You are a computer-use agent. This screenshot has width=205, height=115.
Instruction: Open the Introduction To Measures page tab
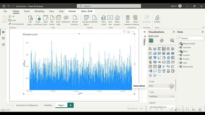(x=27, y=105)
